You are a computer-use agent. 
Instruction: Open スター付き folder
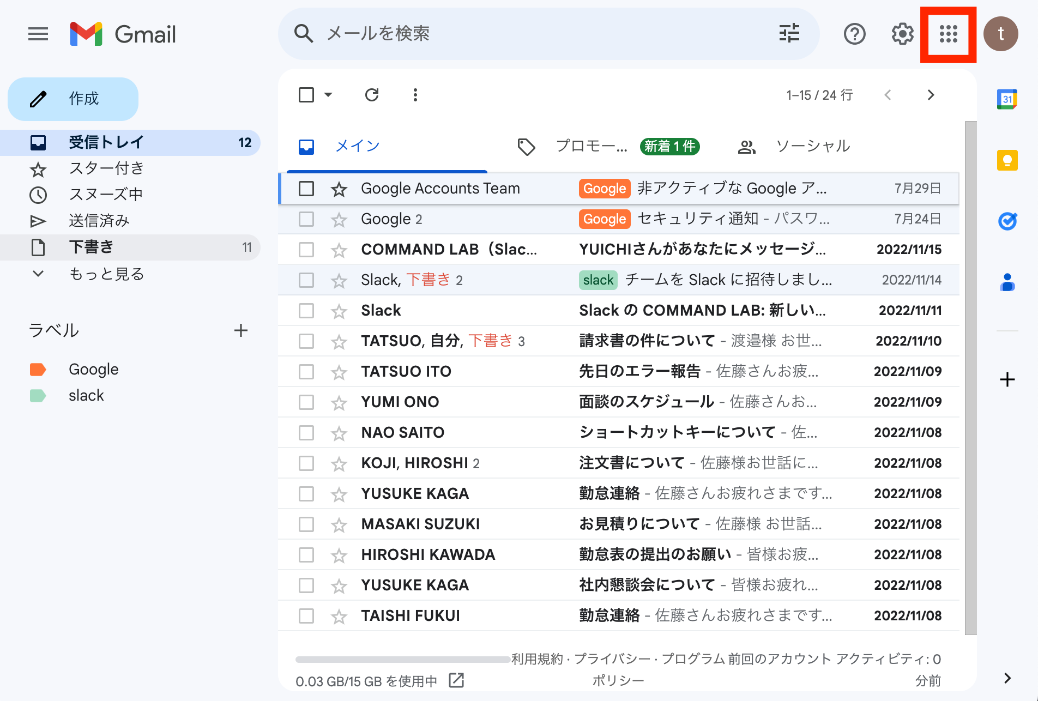point(130,169)
